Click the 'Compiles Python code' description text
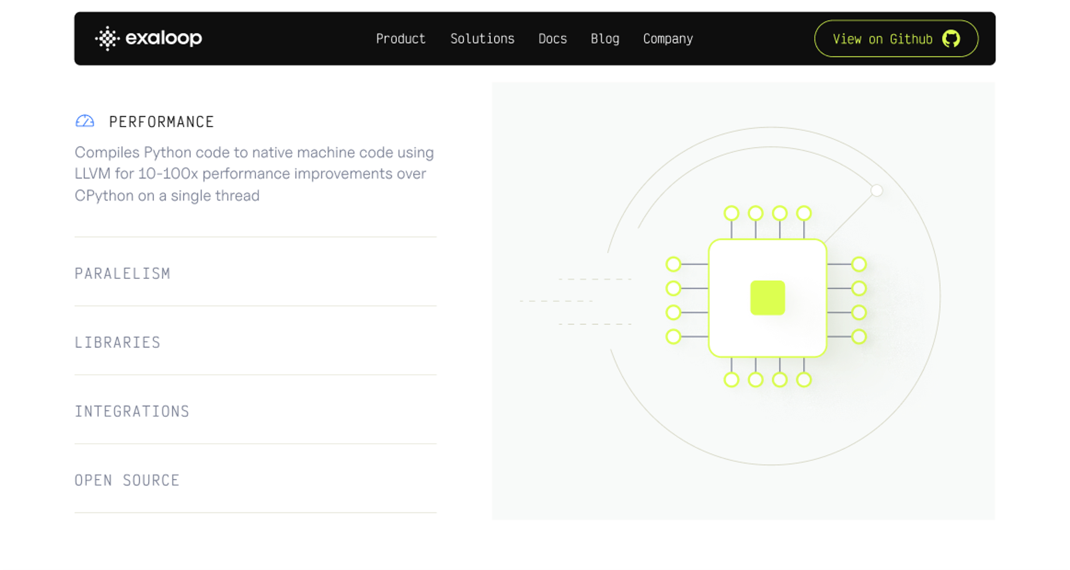Image resolution: width=1070 pixels, height=570 pixels. pos(254,174)
